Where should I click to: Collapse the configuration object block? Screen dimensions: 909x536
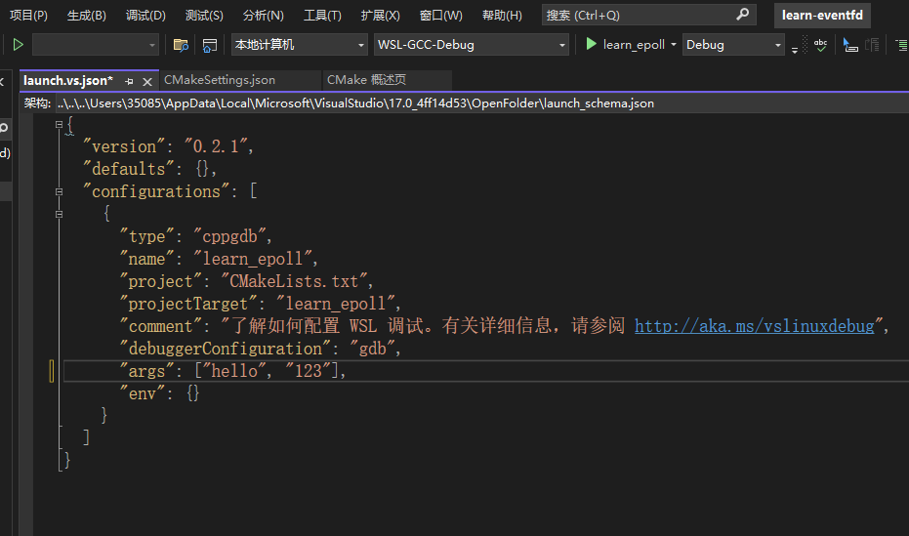pyautogui.click(x=59, y=214)
